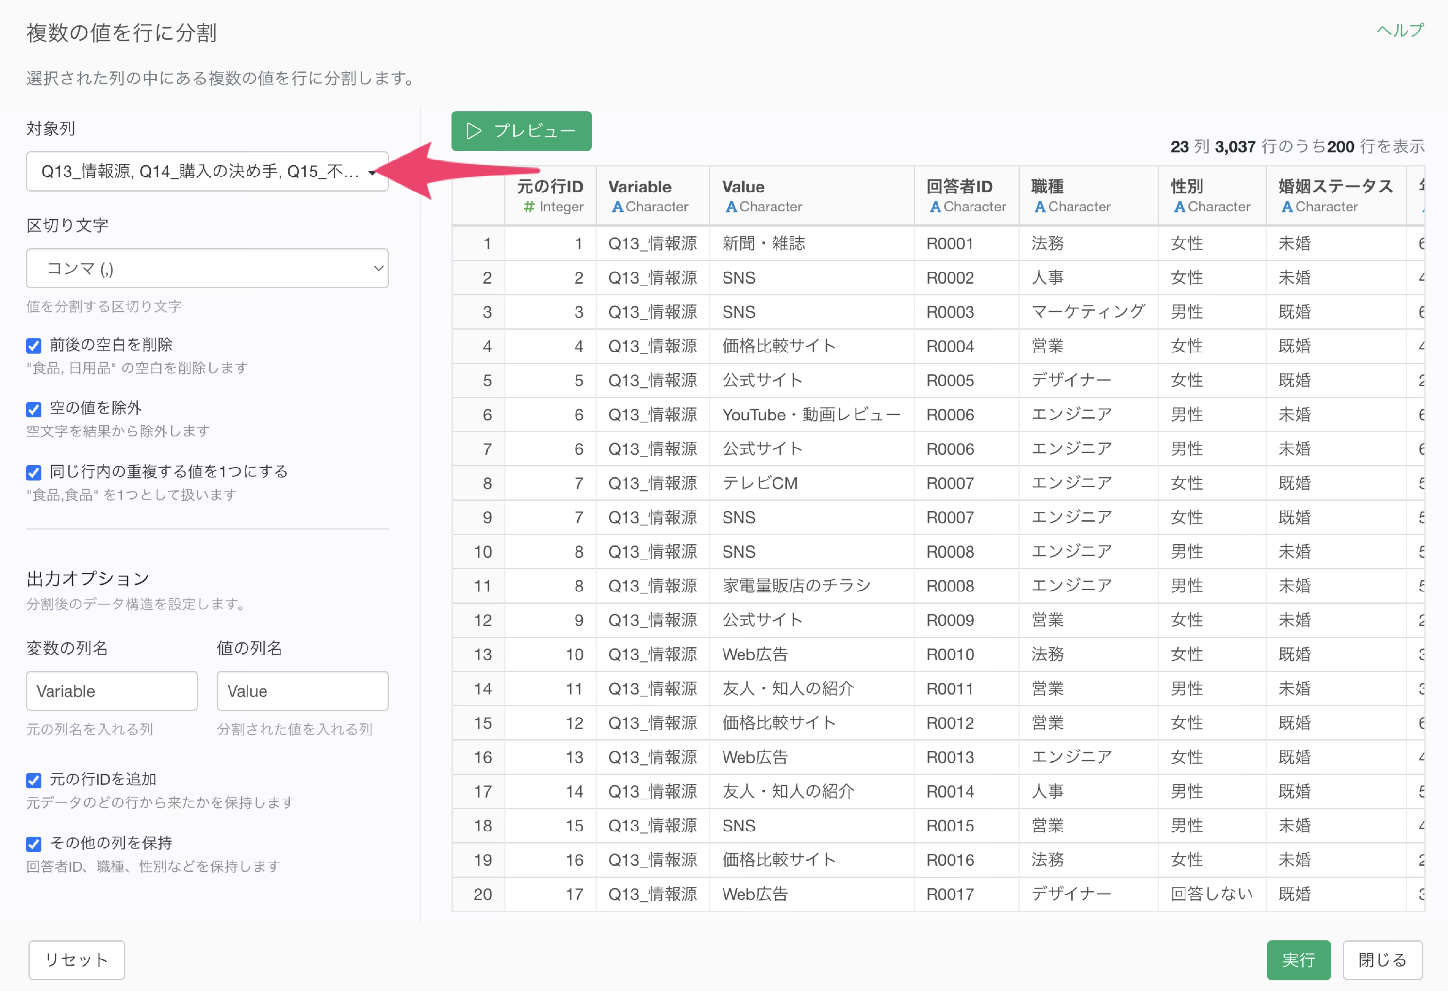Click Web広告 in the R0010 row
This screenshot has height=991, width=1448.
pos(812,654)
